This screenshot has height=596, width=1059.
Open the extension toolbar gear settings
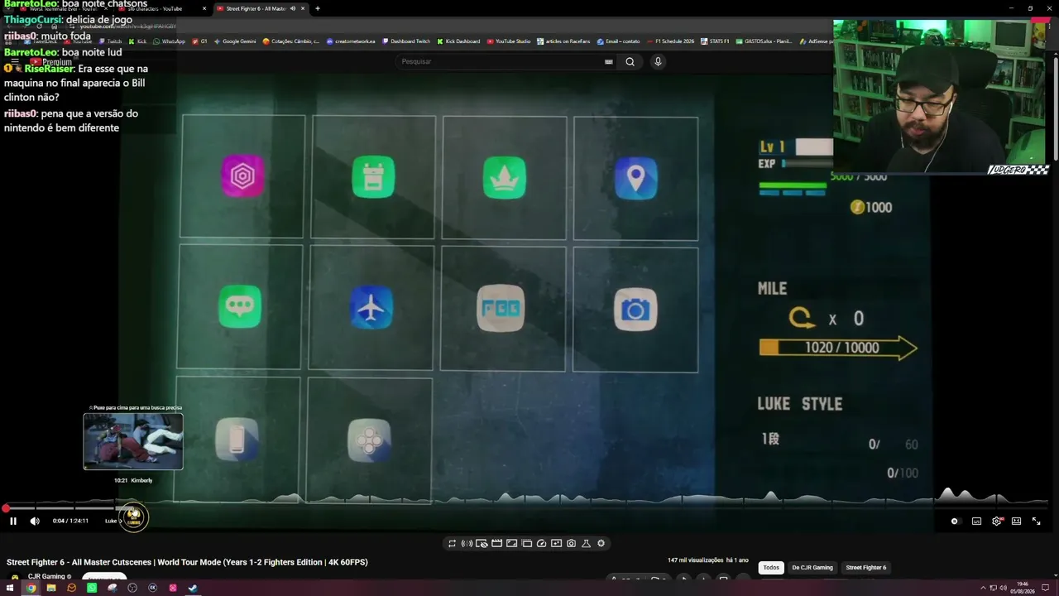[601, 543]
